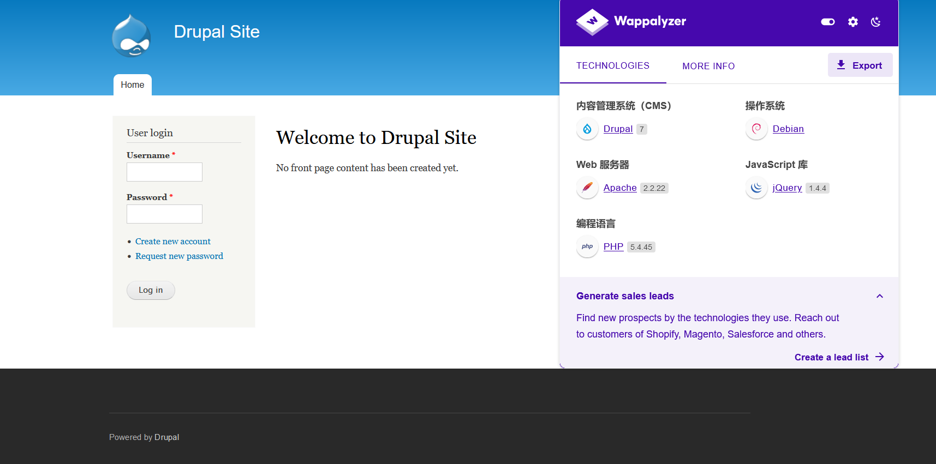The height and width of the screenshot is (464, 936).
Task: Click the Drupal droplet site logo
Action: (131, 35)
